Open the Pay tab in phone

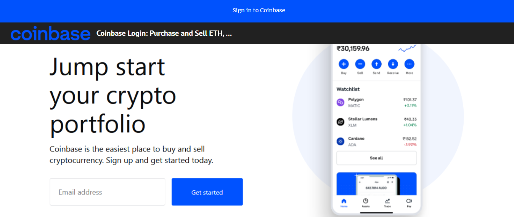(x=409, y=203)
